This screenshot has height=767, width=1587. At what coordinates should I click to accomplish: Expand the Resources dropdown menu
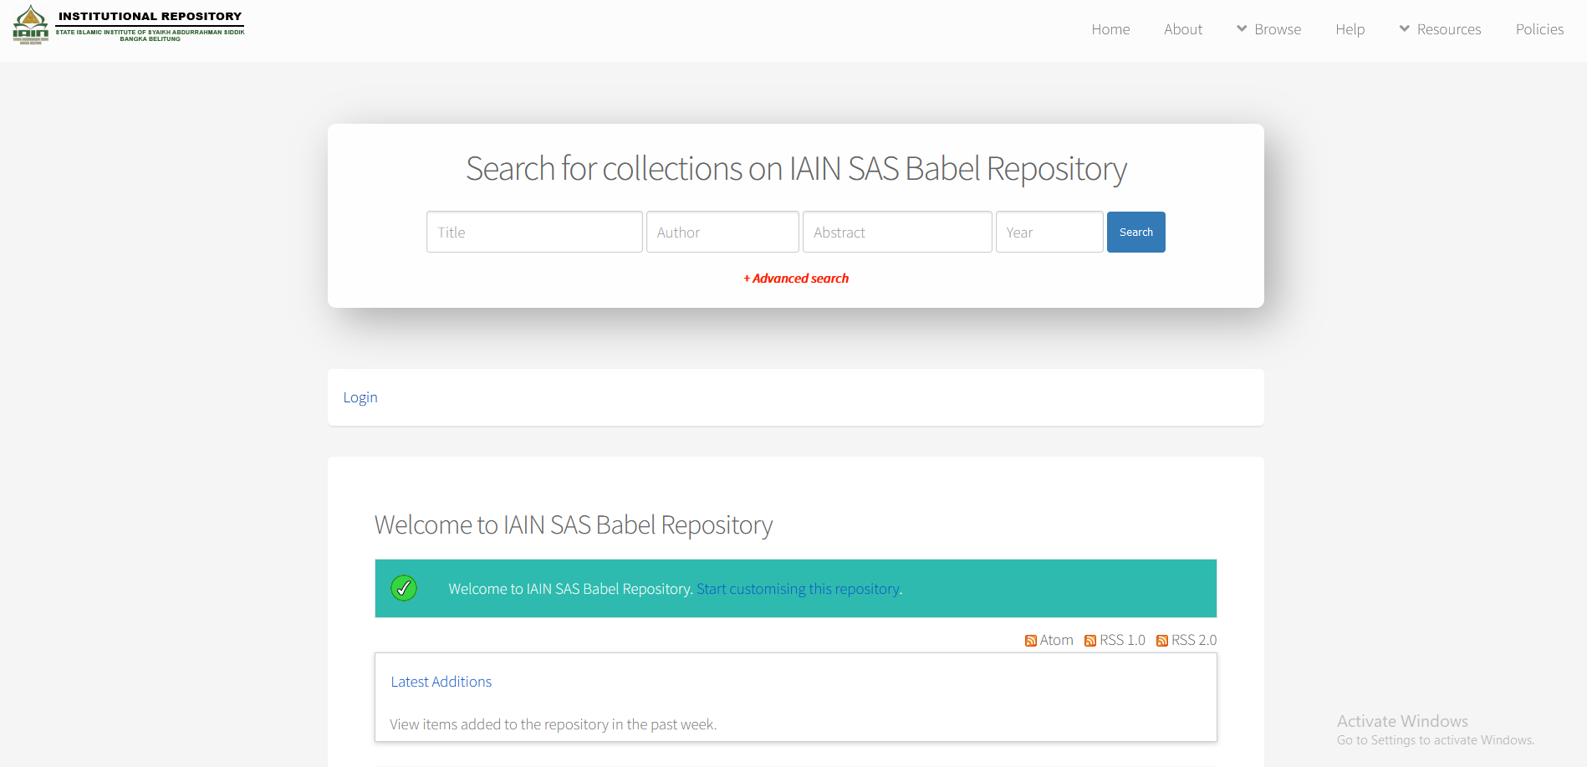(1441, 29)
